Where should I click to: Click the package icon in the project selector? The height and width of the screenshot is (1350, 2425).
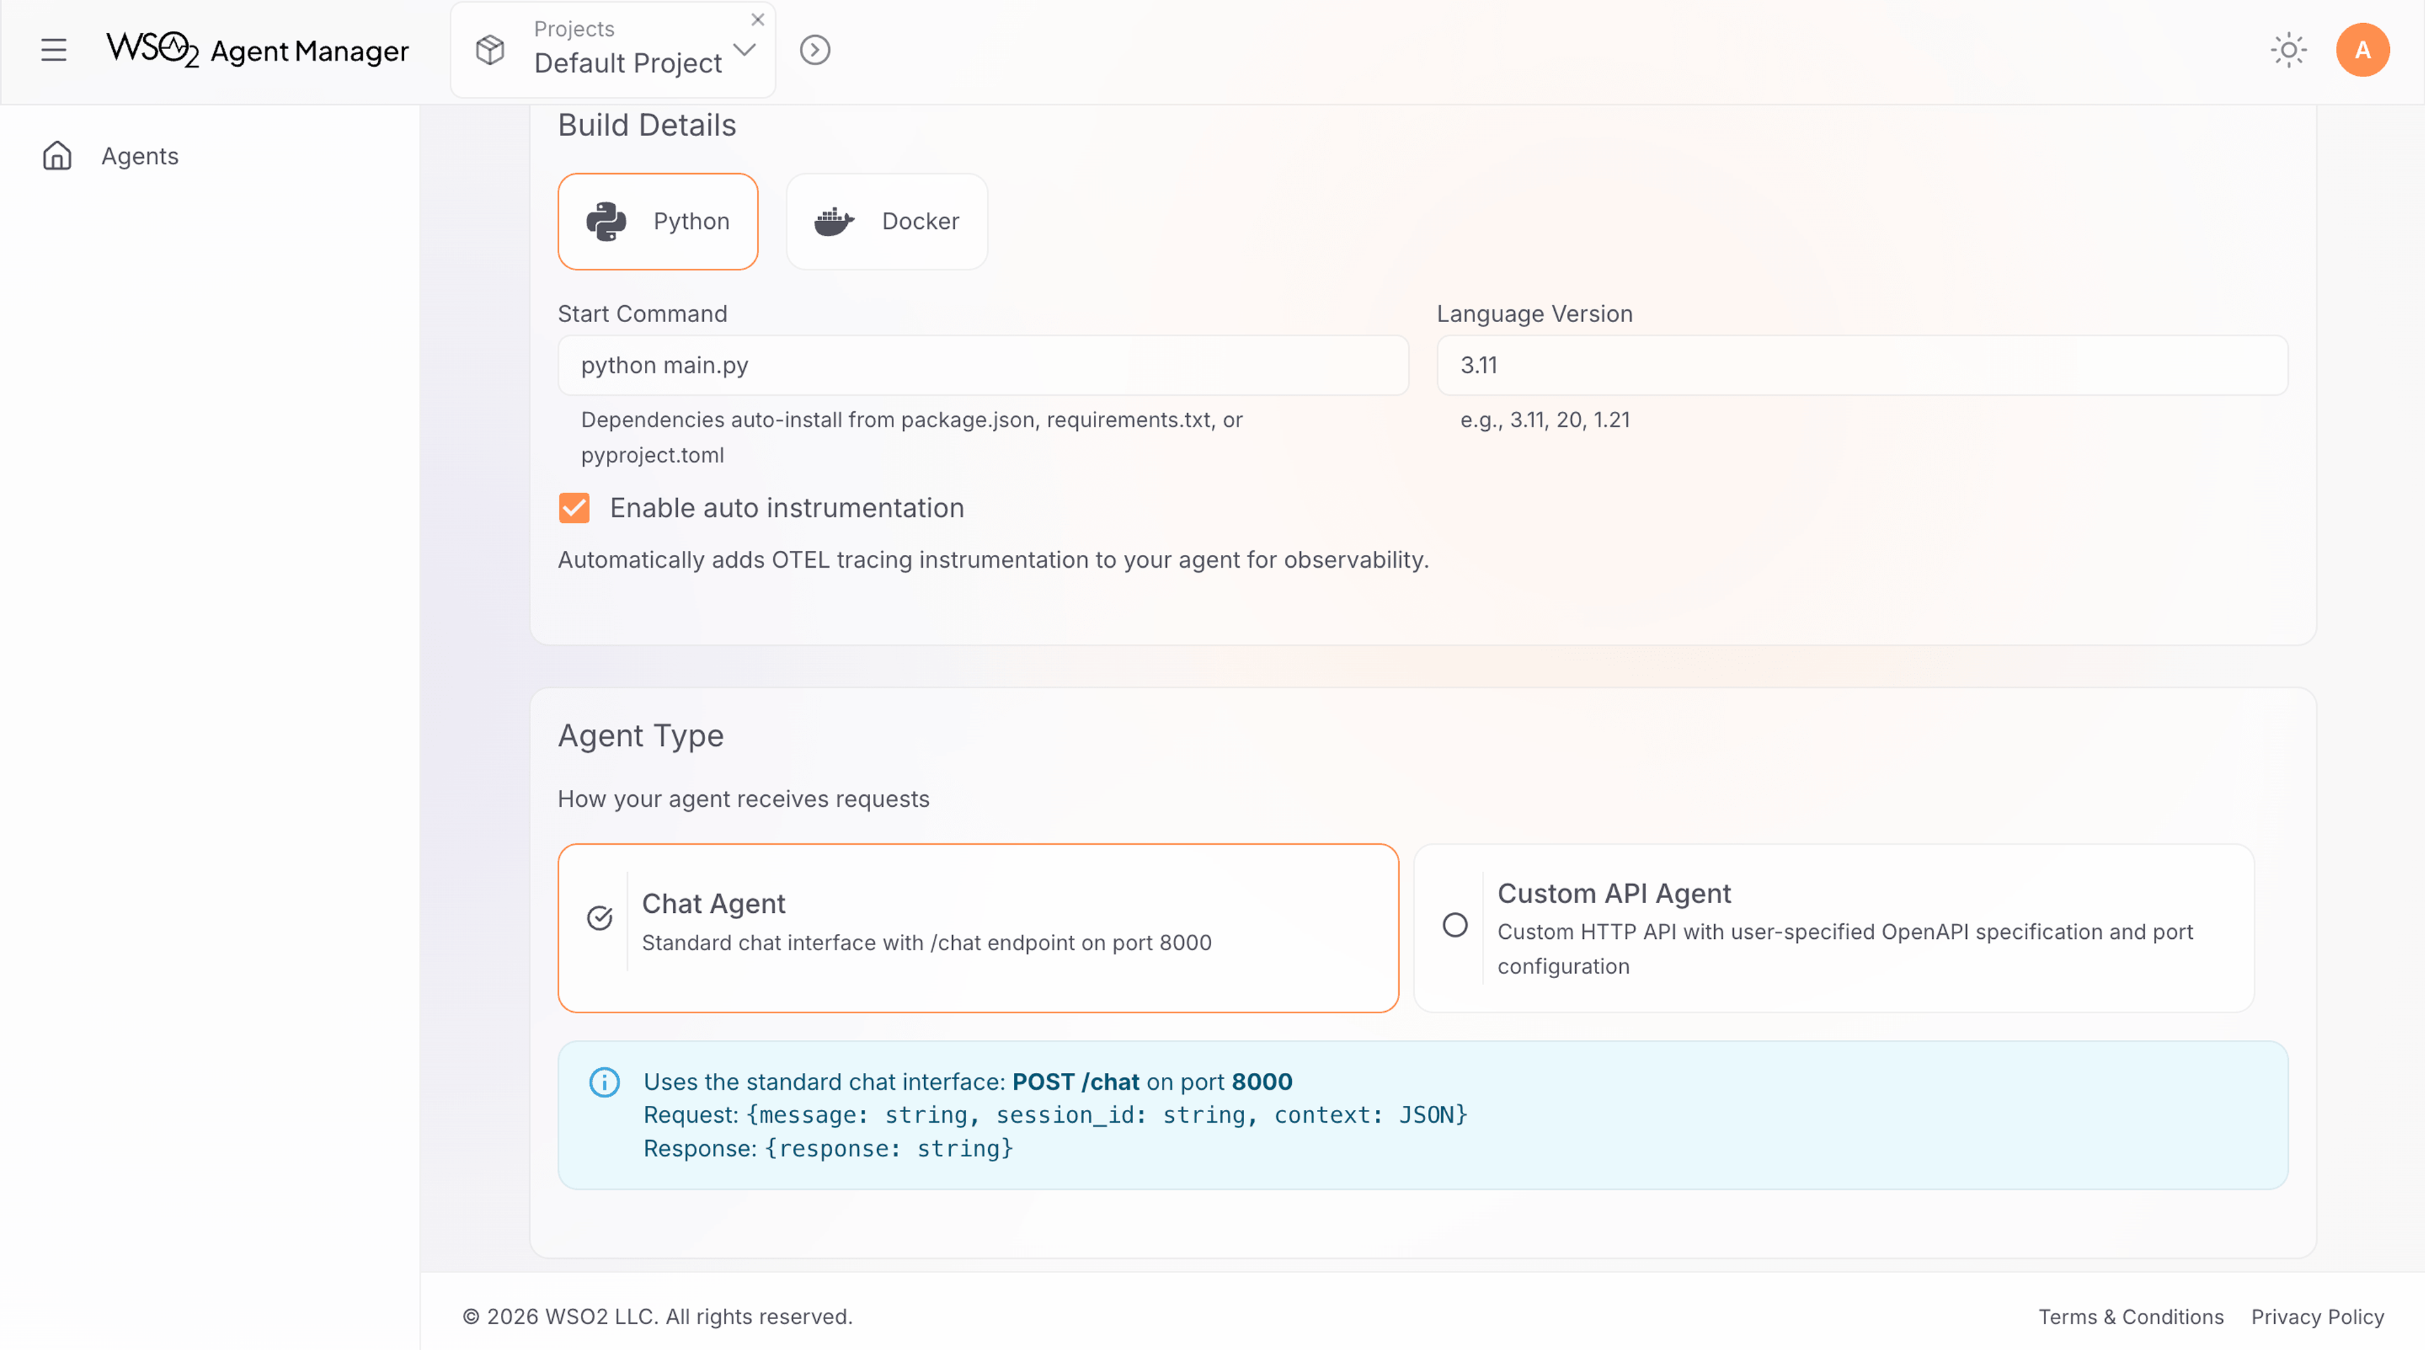tap(490, 50)
